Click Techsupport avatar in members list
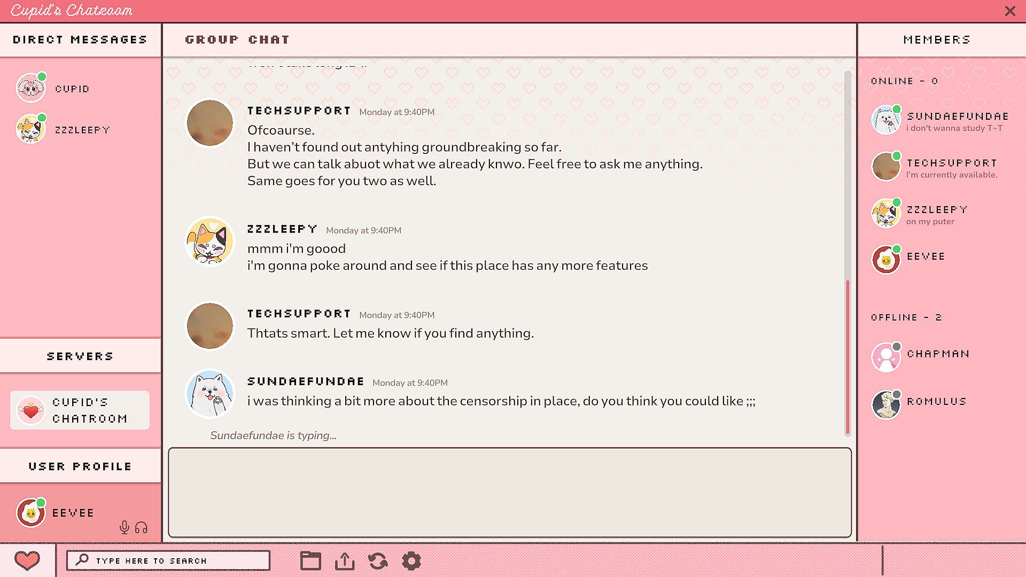This screenshot has width=1026, height=577. 885,167
